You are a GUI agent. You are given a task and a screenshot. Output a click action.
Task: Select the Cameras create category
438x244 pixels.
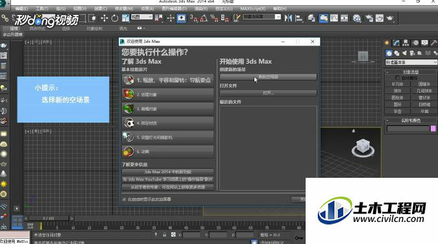point(412,53)
